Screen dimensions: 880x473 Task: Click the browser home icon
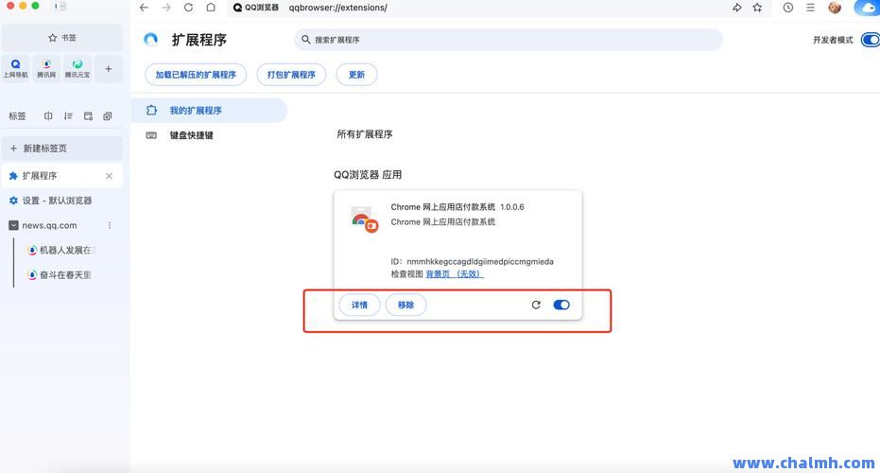211,8
